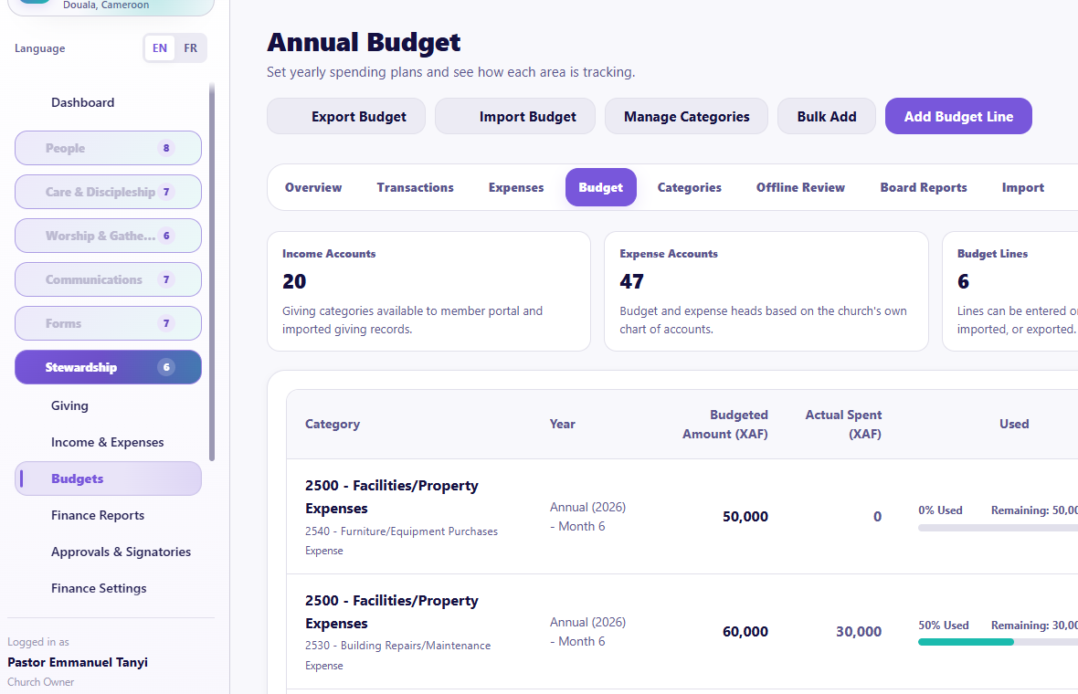The height and width of the screenshot is (694, 1078).
Task: Click the Pastor Emmanuel Tanyi user name
Action: [78, 662]
